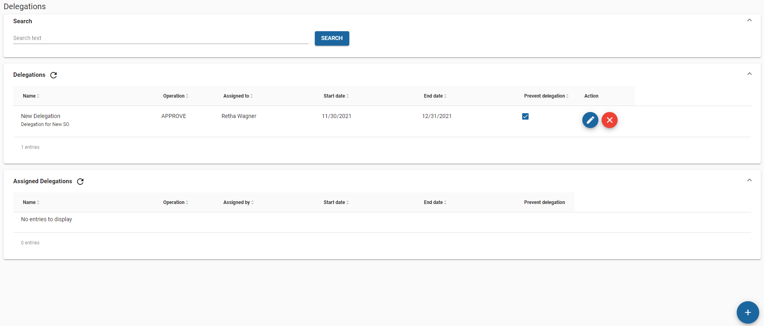Refresh the Delegations table
The image size is (764, 326).
point(53,75)
